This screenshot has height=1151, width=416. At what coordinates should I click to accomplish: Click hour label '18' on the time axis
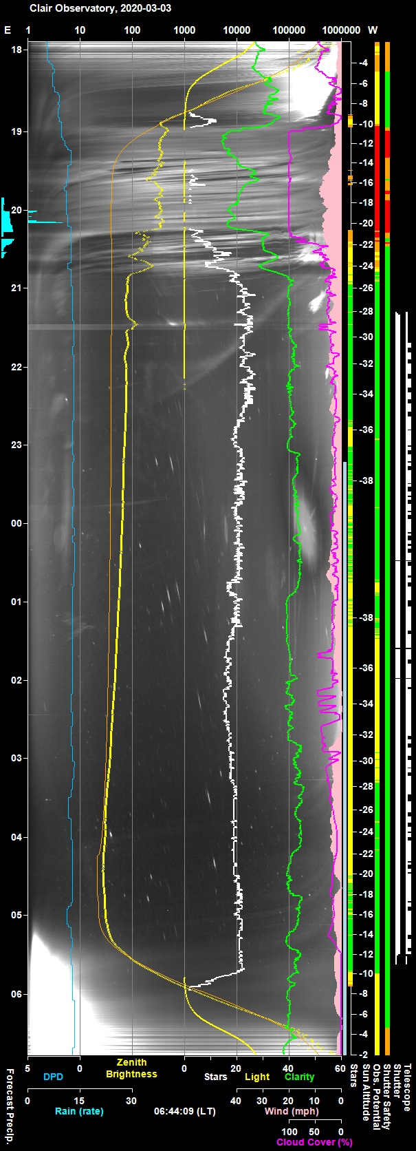click(16, 50)
